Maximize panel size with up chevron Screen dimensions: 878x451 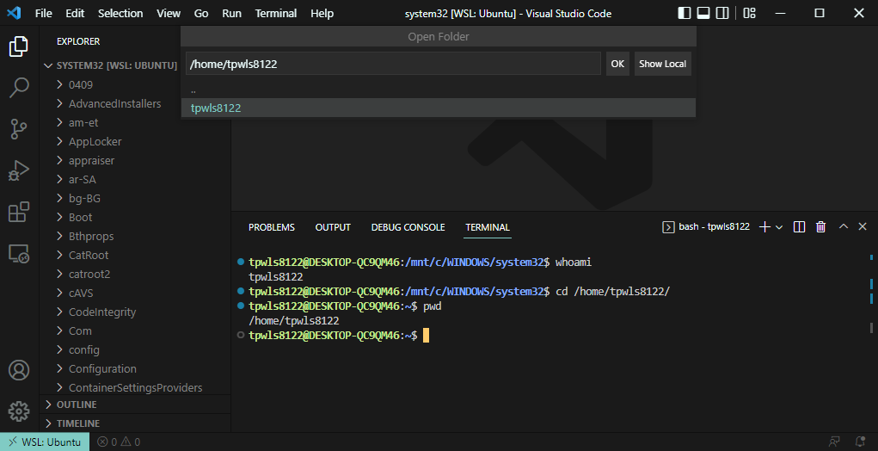coord(844,227)
